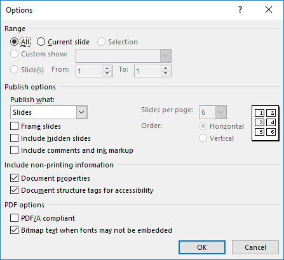Click the Slides per page label
Screen dimensions: 284x260
pos(167,110)
